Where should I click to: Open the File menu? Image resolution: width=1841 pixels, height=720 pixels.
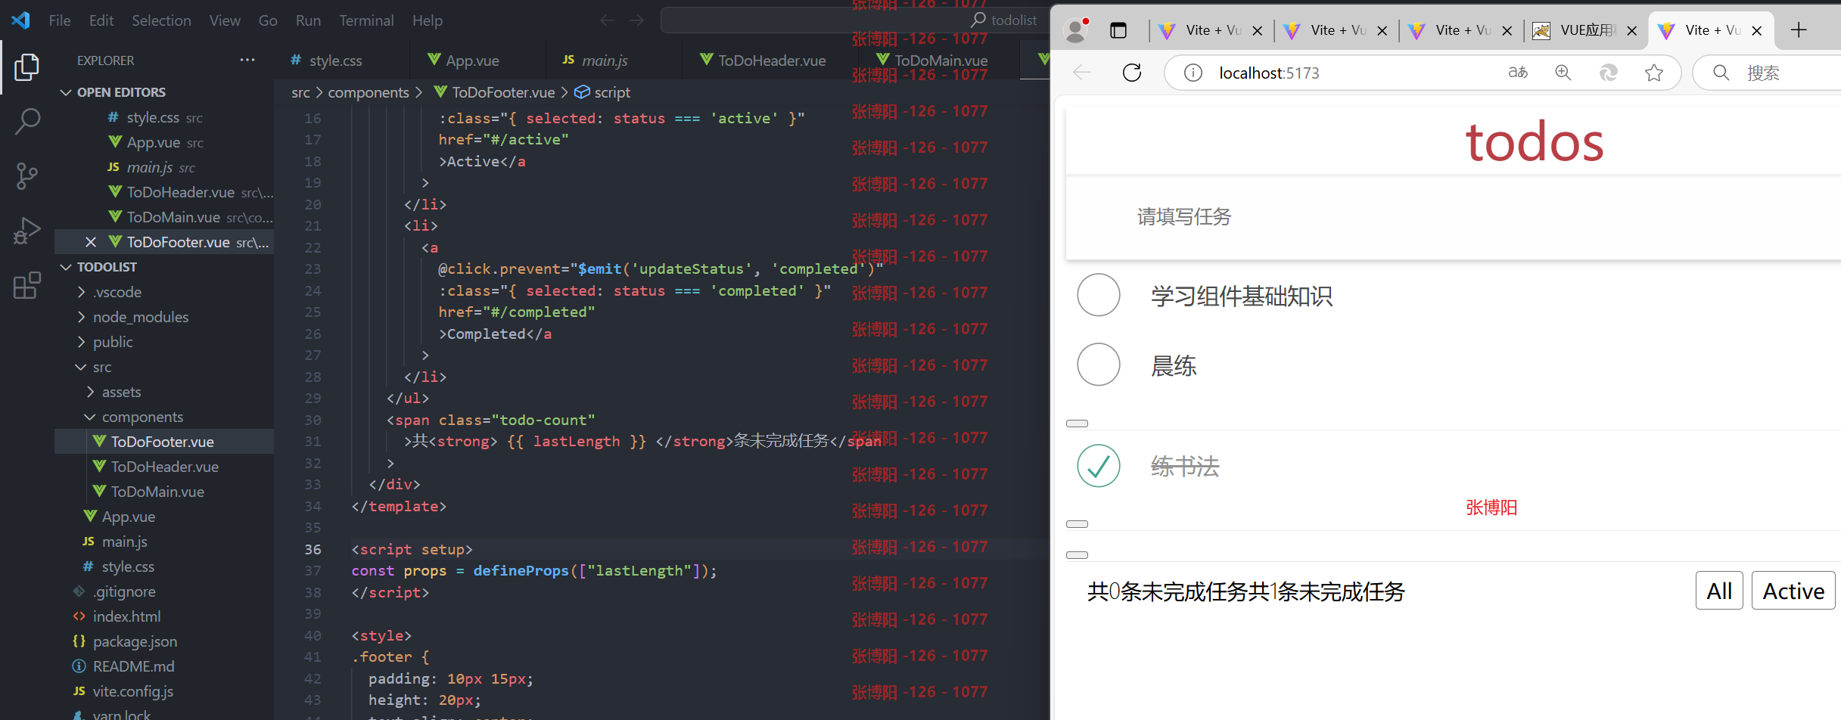click(60, 20)
